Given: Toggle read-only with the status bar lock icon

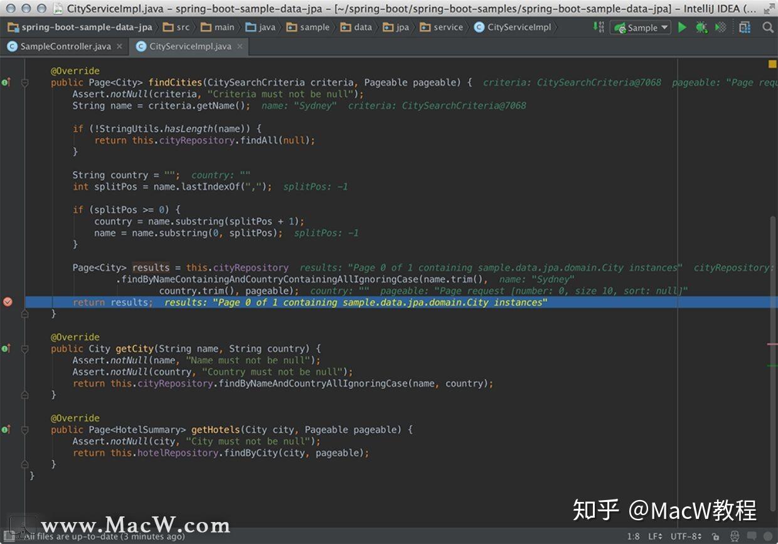Looking at the screenshot, I should click(716, 536).
